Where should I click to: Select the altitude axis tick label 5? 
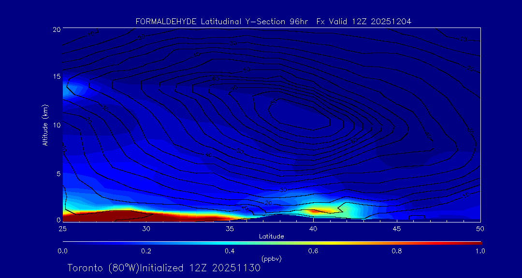point(58,174)
